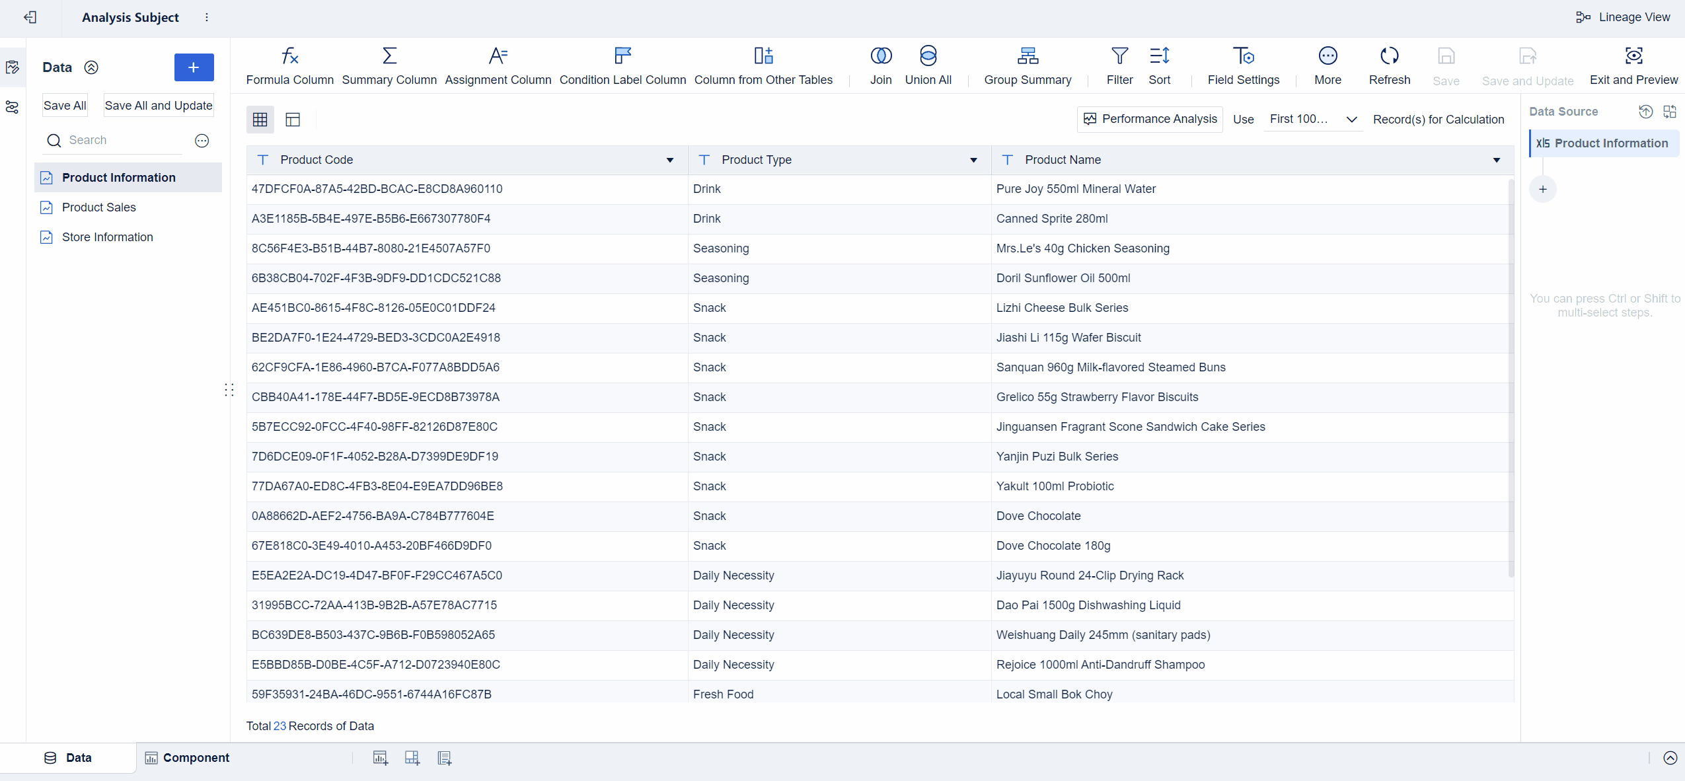Image resolution: width=1685 pixels, height=781 pixels.
Task: Open the Sort tool
Action: tap(1159, 66)
